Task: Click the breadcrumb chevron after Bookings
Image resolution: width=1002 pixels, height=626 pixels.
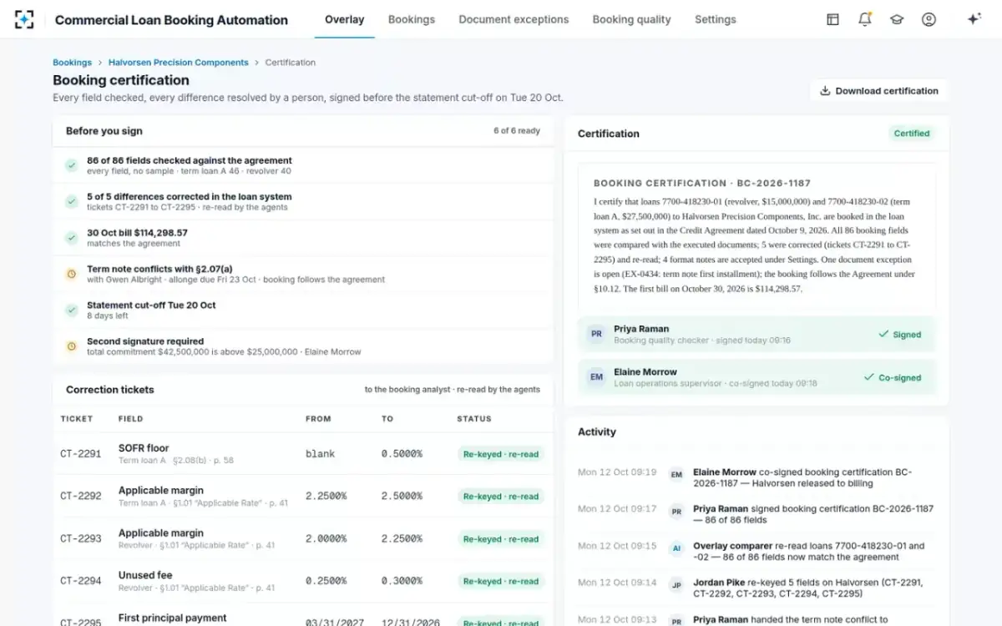Action: [99, 63]
